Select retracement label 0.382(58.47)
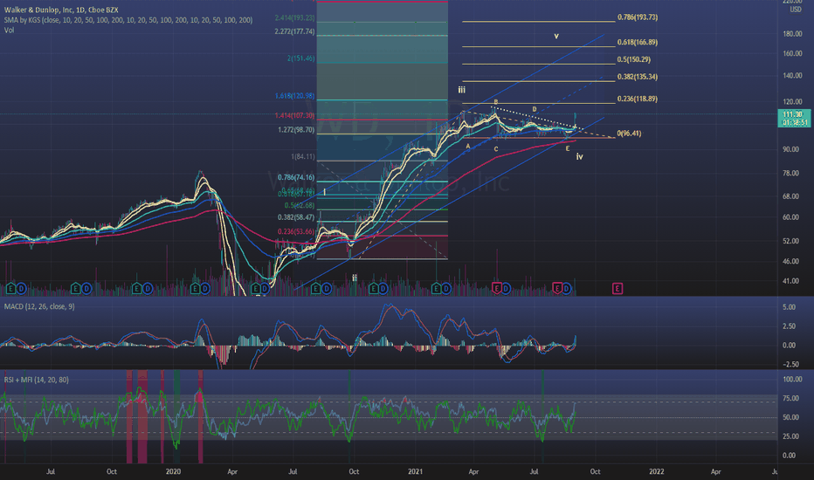814x480 pixels. pos(296,217)
